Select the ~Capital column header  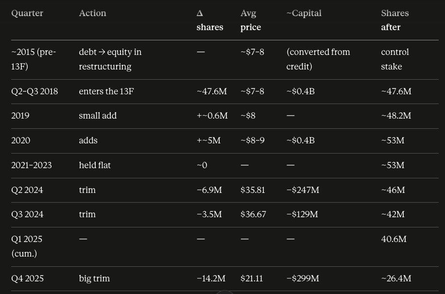[x=304, y=13]
